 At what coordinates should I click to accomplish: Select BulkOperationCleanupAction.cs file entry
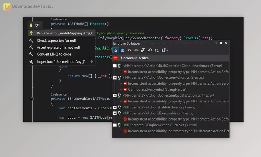coord(173,66)
